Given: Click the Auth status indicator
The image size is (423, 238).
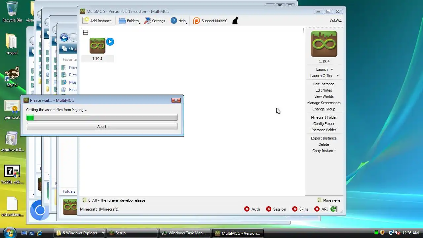Looking at the screenshot, I should (252, 209).
